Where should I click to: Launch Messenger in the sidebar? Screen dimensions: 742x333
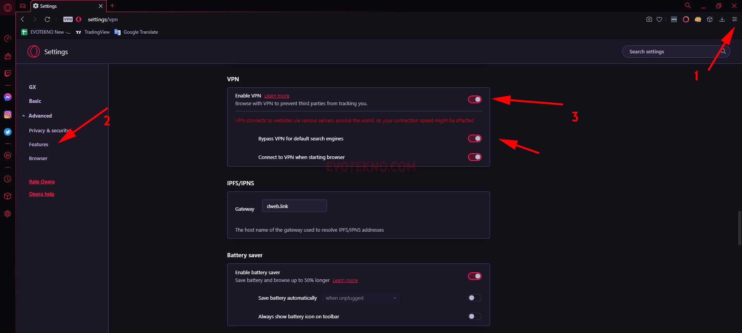click(x=8, y=97)
